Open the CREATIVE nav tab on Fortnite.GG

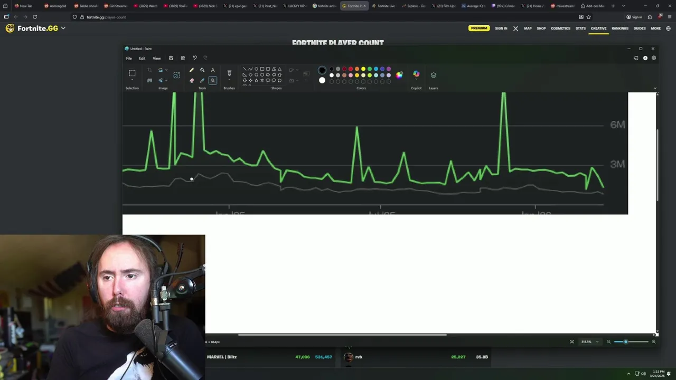(x=598, y=28)
